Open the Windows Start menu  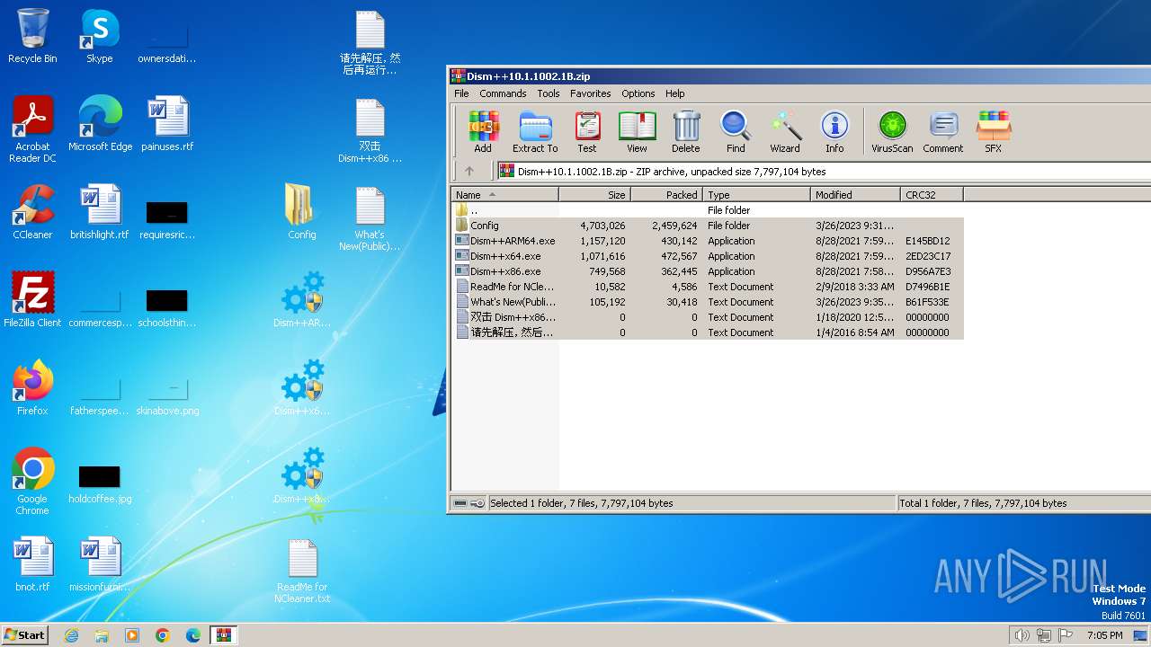[x=25, y=634]
